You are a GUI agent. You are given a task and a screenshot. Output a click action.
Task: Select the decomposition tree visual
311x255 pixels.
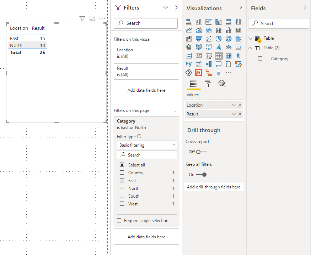click(x=208, y=64)
